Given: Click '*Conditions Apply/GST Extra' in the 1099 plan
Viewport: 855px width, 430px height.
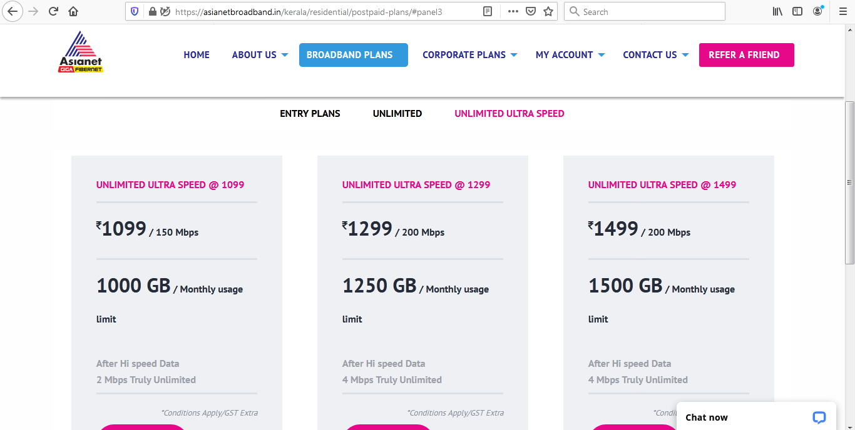Looking at the screenshot, I should 210,412.
